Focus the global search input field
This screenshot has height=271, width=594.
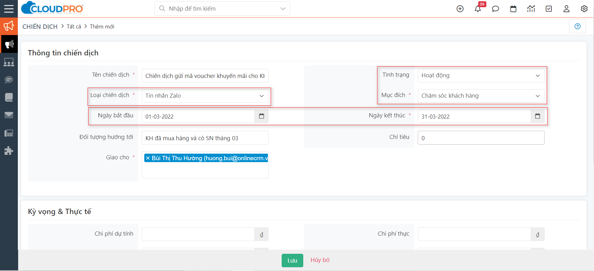click(x=222, y=9)
